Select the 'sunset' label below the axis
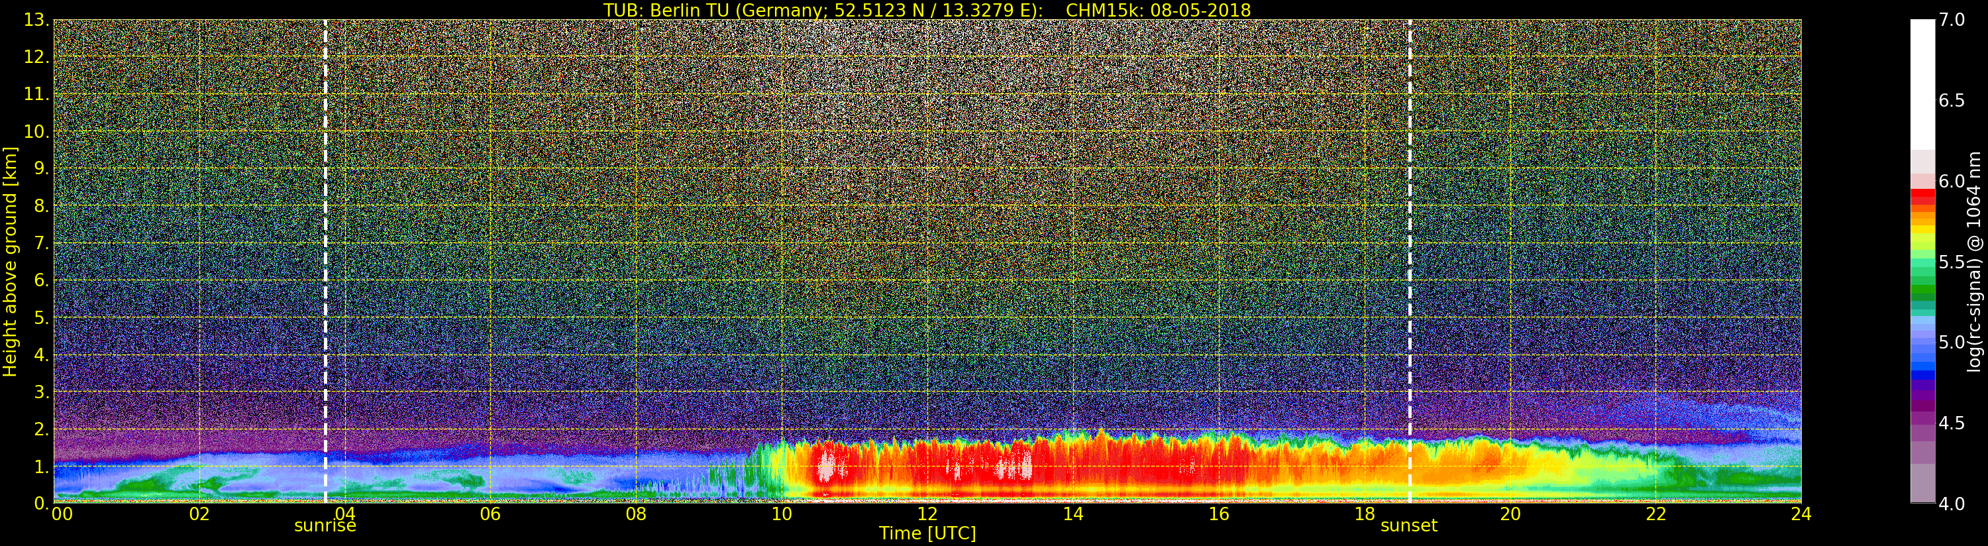 (x=1408, y=526)
